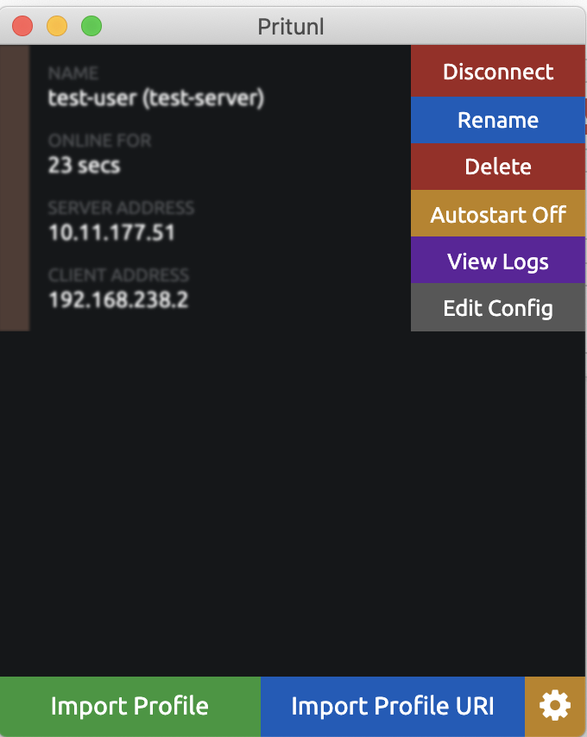Open View Logs for the profile
This screenshot has width=587, height=737.
tap(498, 261)
